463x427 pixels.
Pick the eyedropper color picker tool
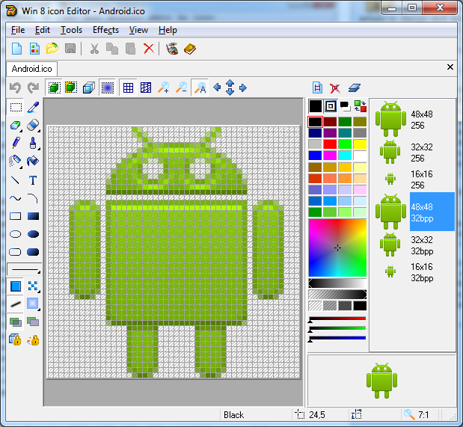pos(33,107)
